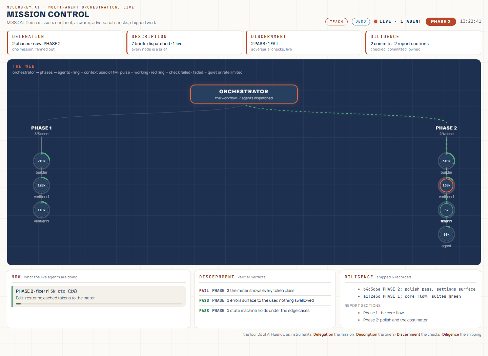Select the Phase 1 builder node showing 240k
The height and width of the screenshot is (356, 488).
41,161
